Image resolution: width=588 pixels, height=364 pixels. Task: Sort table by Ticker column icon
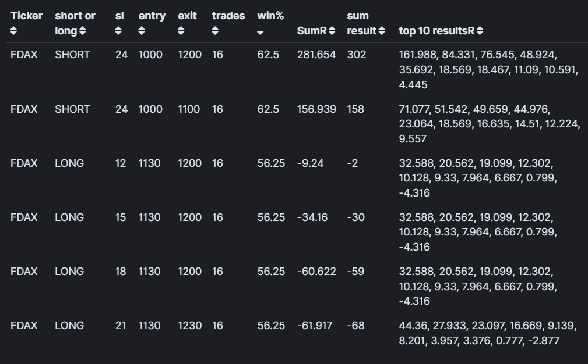(13, 31)
